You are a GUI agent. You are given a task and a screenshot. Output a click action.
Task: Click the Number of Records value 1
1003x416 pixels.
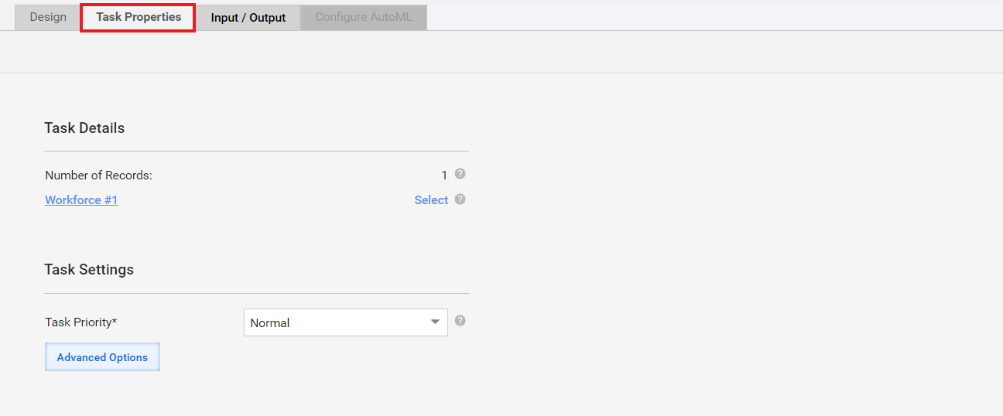444,176
